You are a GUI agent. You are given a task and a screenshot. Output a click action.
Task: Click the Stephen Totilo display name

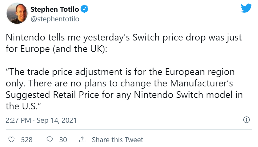(x=55, y=10)
